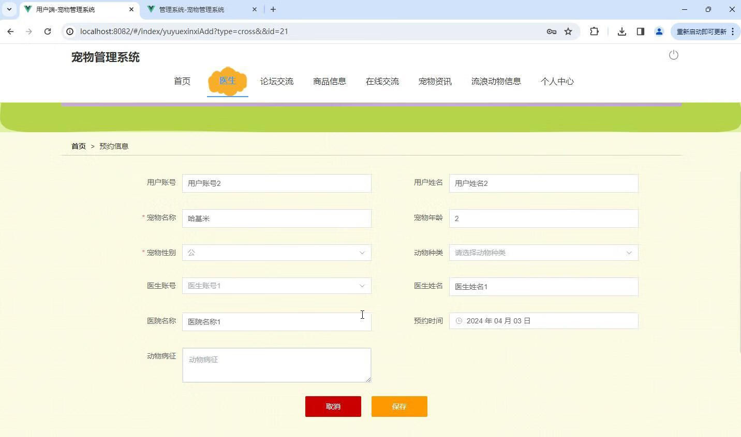
Task: Close the 管理系统-宠物管理系统 tab
Action: click(255, 9)
